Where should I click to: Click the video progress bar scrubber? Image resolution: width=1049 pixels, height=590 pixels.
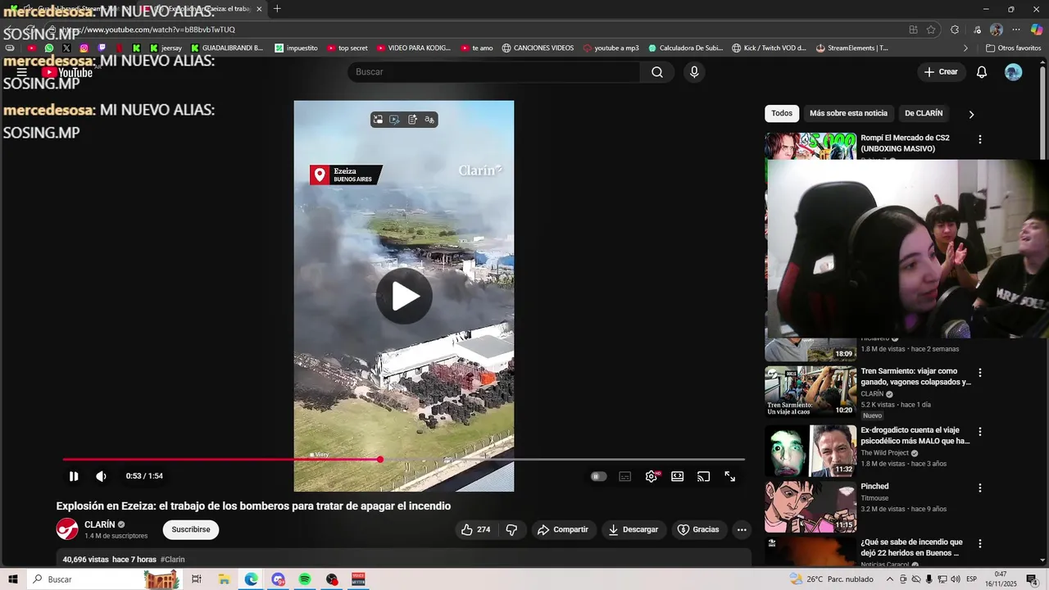(x=380, y=459)
